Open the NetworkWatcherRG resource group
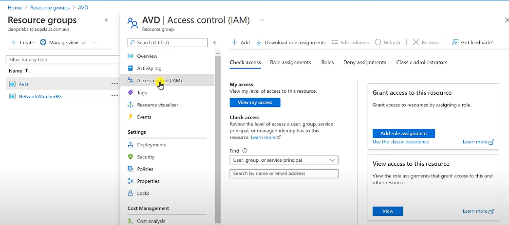 click(40, 96)
